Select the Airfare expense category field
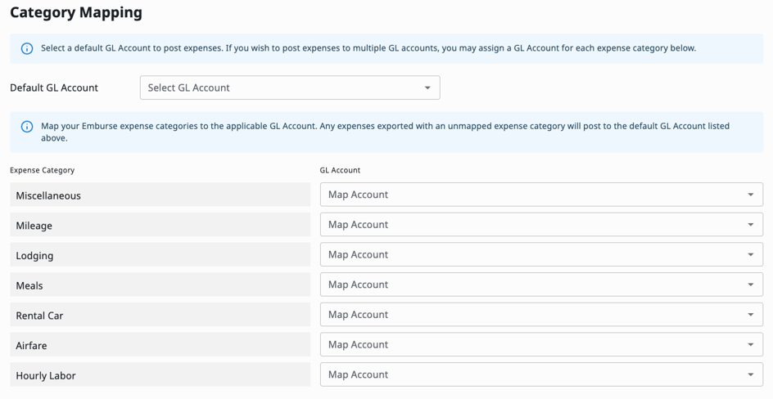The image size is (773, 399). [x=160, y=346]
